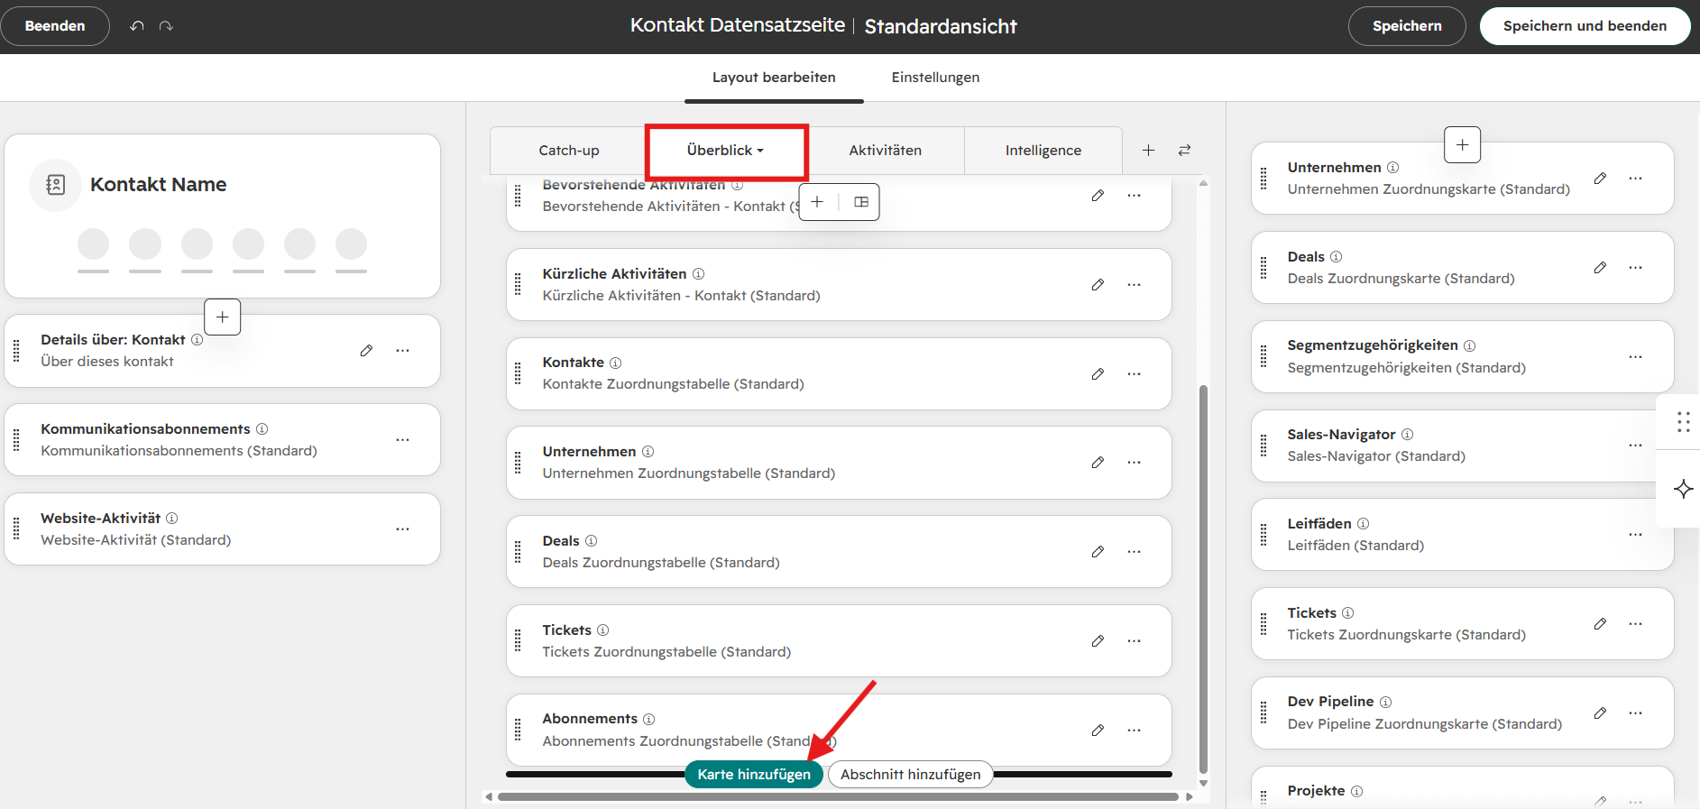Switch to the Aktivitäten tab
Image resolution: width=1700 pixels, height=809 pixels.
pos(886,151)
